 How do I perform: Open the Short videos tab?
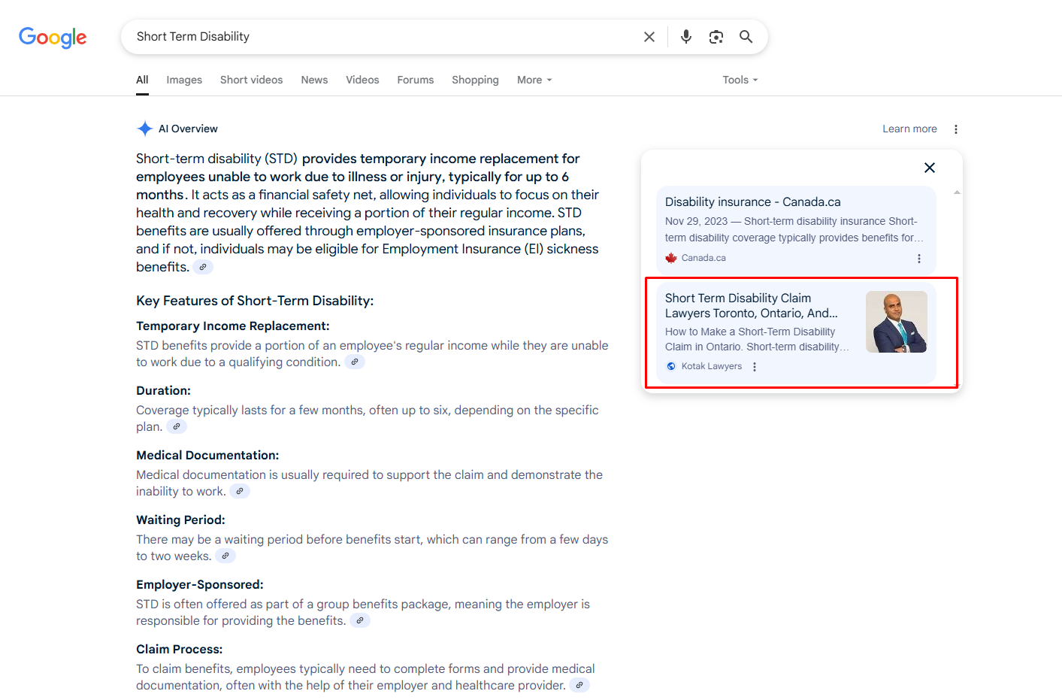pyautogui.click(x=251, y=80)
